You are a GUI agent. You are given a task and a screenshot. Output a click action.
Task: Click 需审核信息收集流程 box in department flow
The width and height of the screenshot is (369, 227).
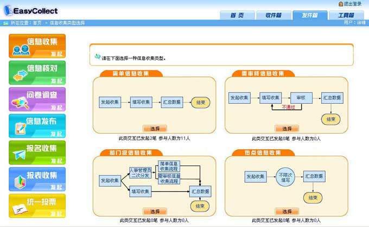coord(169,178)
